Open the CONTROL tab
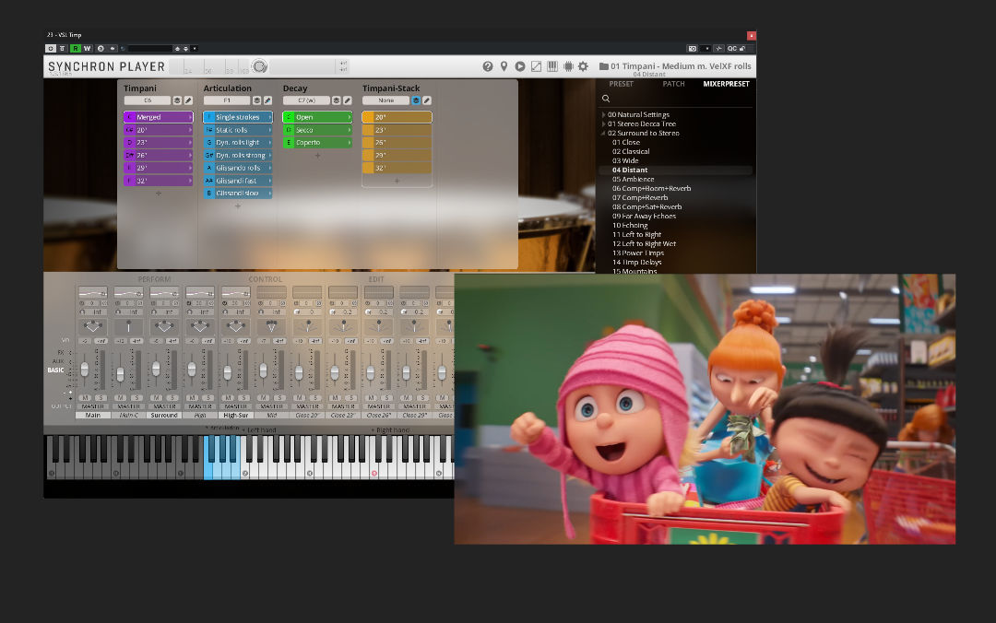996x623 pixels. (265, 279)
